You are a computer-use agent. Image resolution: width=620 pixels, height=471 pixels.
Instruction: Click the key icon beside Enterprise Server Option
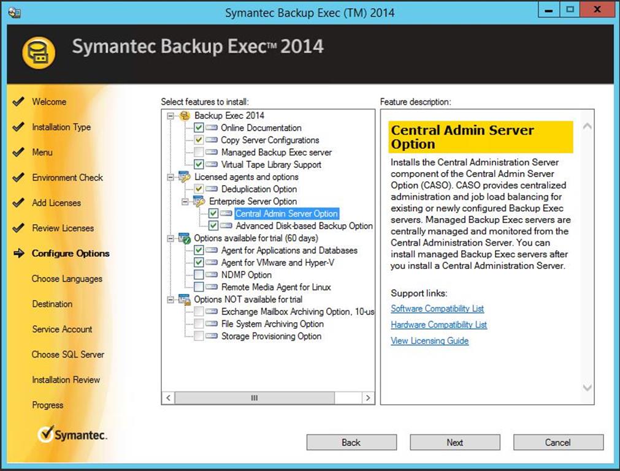(x=199, y=202)
